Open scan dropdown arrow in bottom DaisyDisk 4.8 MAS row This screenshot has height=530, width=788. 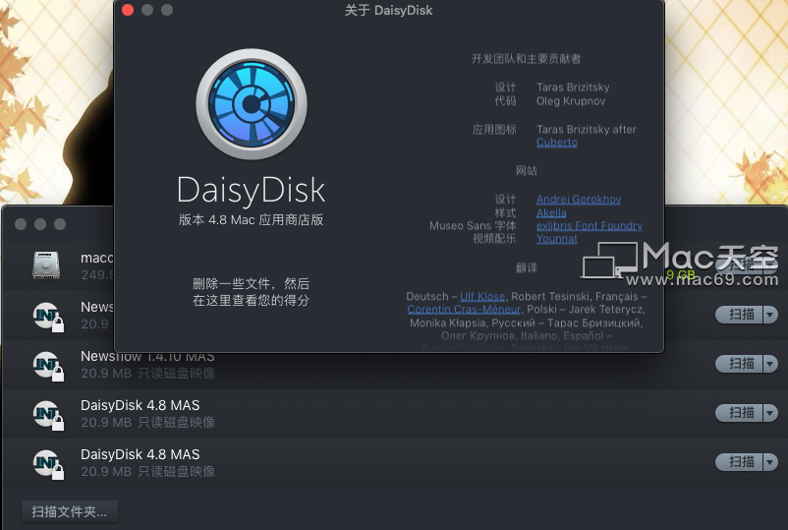tap(770, 461)
